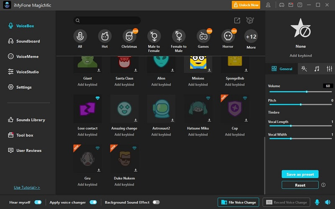Open the music note tab

[317, 69]
